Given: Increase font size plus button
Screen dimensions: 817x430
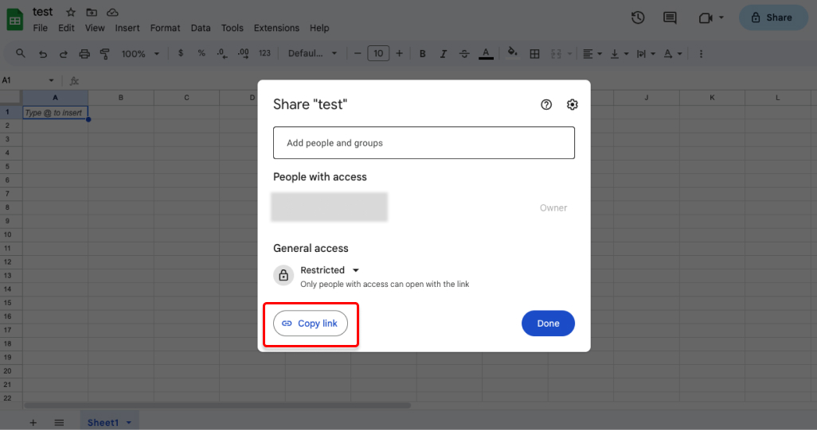Looking at the screenshot, I should click(399, 53).
